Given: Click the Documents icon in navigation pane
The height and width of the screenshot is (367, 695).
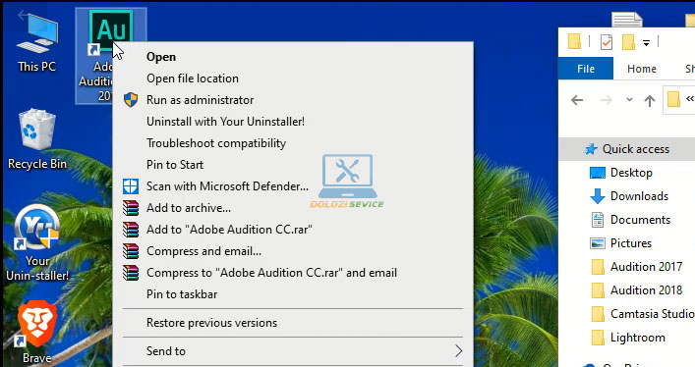Looking at the screenshot, I should point(598,220).
